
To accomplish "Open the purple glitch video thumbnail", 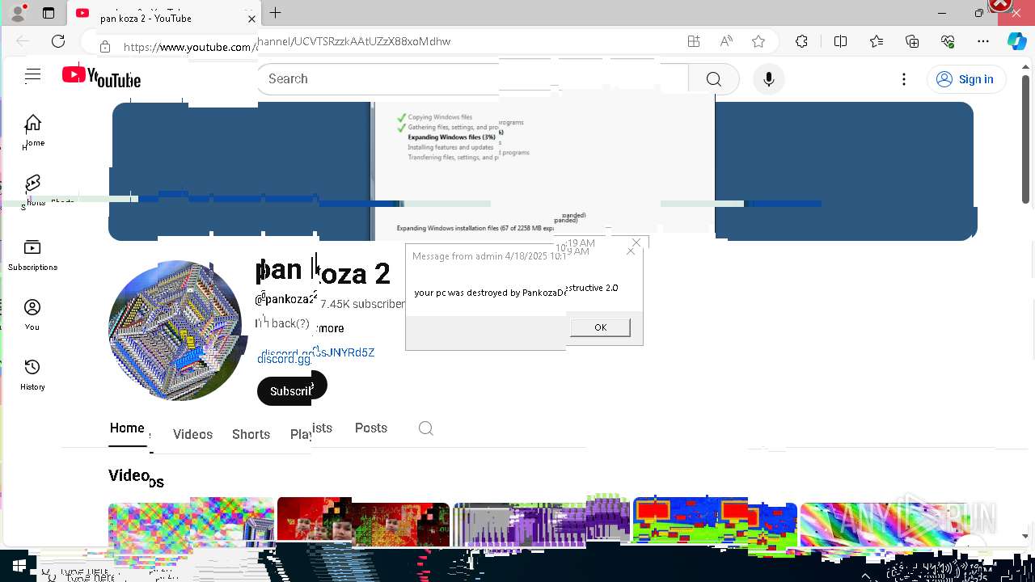I will pos(541,523).
